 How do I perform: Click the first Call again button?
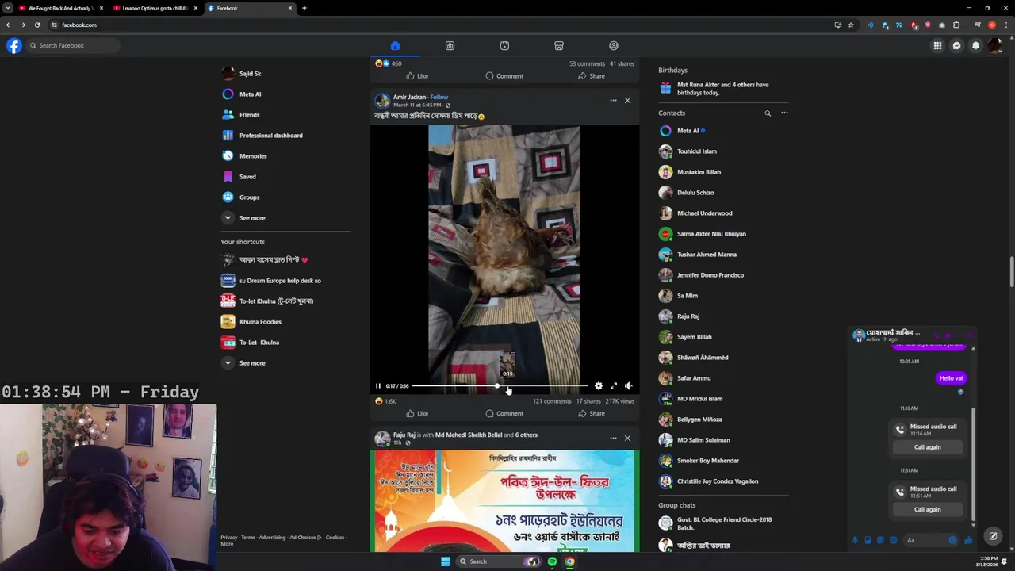pyautogui.click(x=927, y=447)
